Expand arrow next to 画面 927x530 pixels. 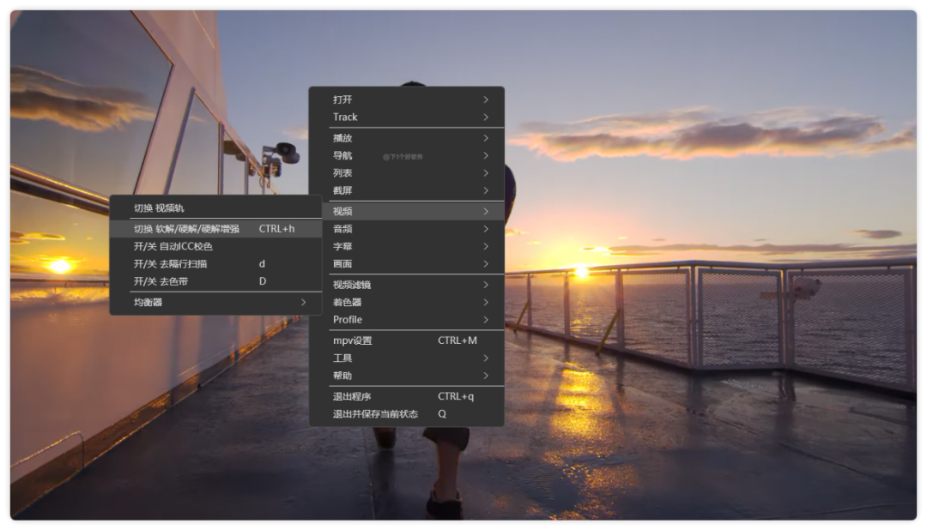pyautogui.click(x=486, y=263)
